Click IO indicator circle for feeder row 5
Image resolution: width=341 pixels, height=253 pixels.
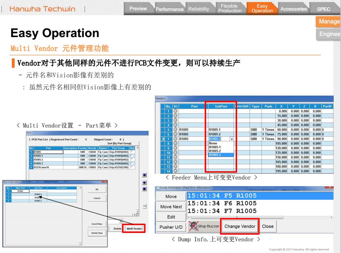(175, 129)
